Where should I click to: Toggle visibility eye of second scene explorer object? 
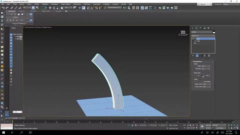click(16, 39)
